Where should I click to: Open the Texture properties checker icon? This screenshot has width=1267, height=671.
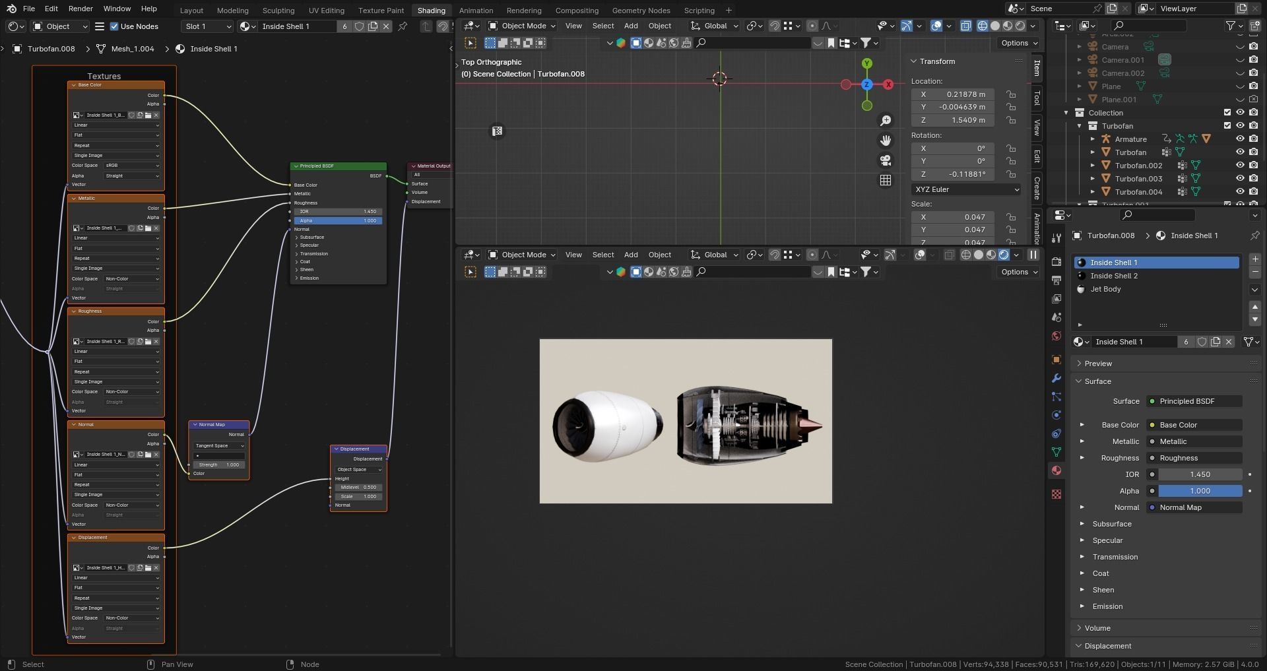pyautogui.click(x=1056, y=494)
